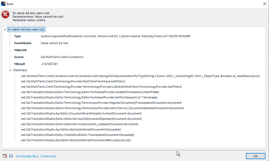This screenshot has height=161, width=269.
Task: Select the EditorService.document_Loaded stack line
Action: pos(79,124)
